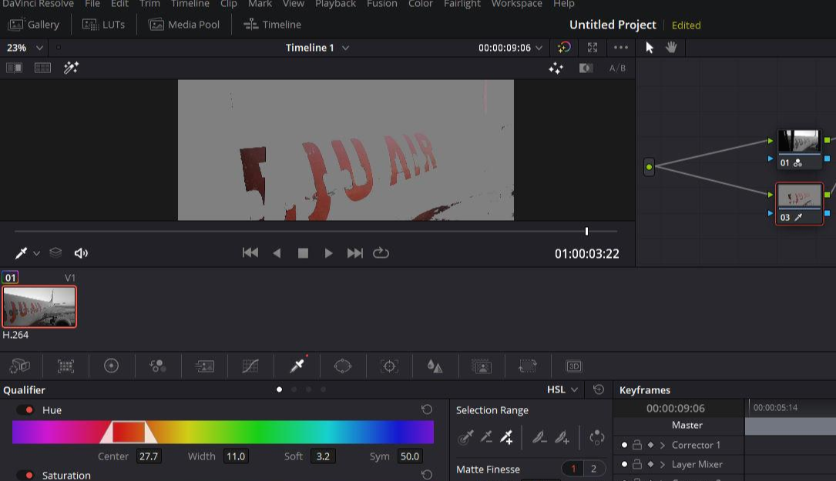The width and height of the screenshot is (836, 481).
Task: Open the Timeline 1 dropdown
Action: [x=317, y=48]
